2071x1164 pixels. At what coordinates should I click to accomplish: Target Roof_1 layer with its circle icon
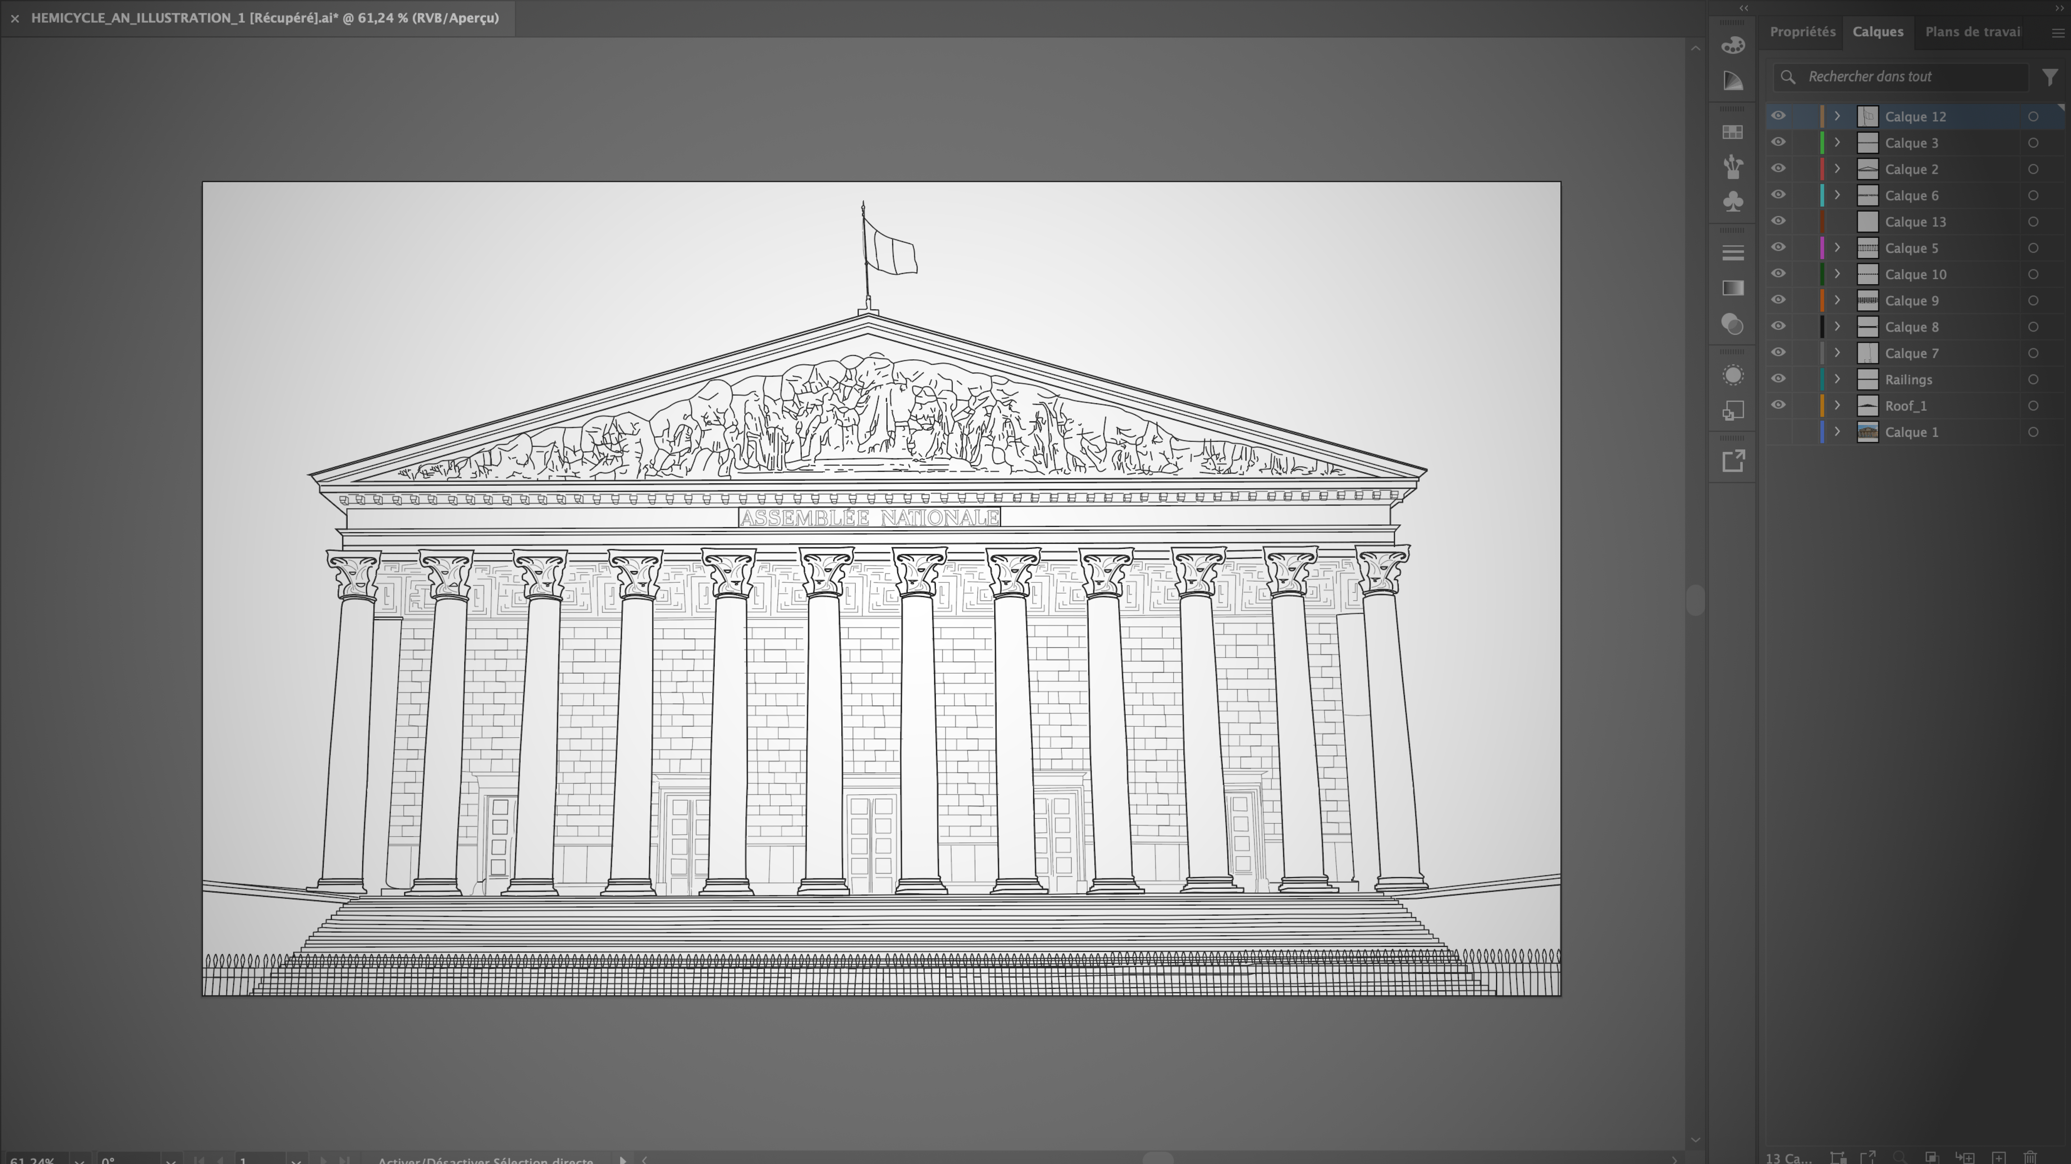pos(2033,406)
